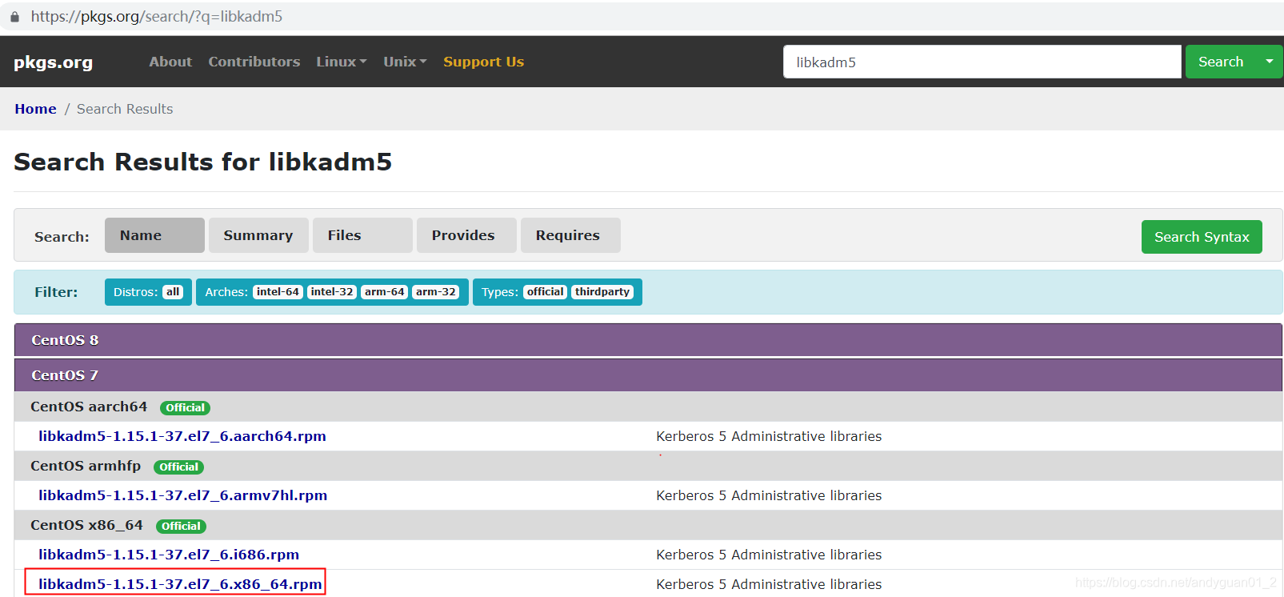Open the About page

click(x=170, y=62)
